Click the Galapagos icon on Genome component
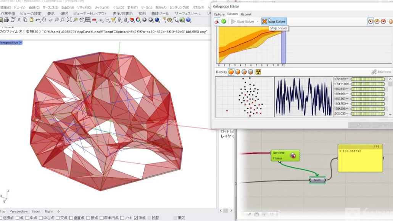Screen dimensions: 393x221 point(293,155)
